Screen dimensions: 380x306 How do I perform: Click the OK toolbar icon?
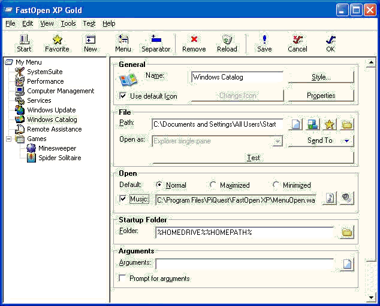click(x=331, y=43)
